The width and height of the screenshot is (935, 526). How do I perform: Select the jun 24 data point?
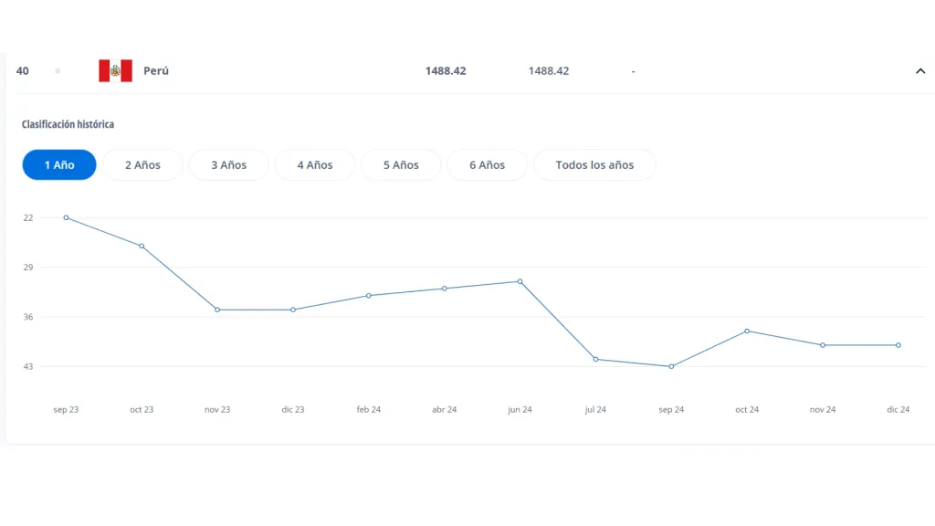click(520, 281)
